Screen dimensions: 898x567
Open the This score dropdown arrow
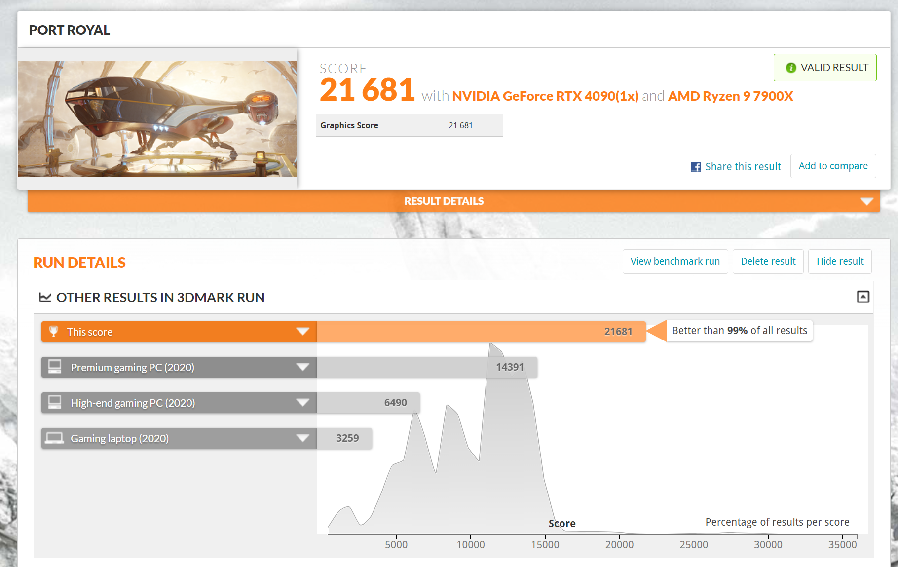[303, 332]
